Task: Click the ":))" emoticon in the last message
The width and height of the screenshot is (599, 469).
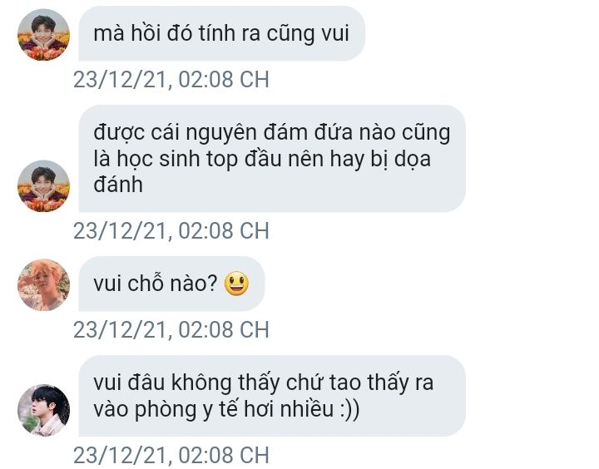Action: (349, 409)
